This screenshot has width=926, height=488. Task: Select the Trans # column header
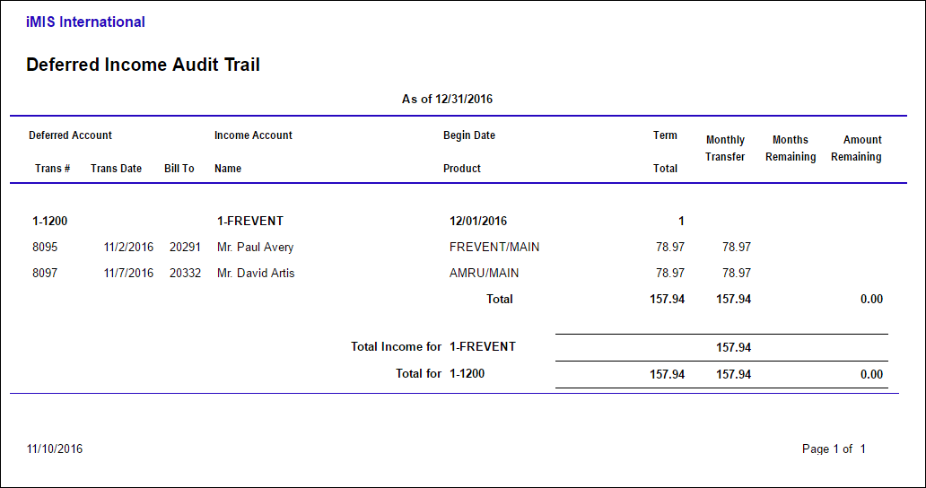click(53, 168)
